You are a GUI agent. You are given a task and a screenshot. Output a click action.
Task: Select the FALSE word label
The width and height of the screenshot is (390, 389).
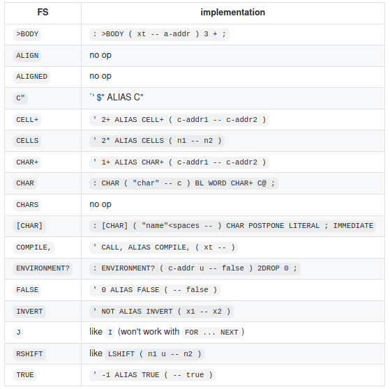(x=27, y=290)
